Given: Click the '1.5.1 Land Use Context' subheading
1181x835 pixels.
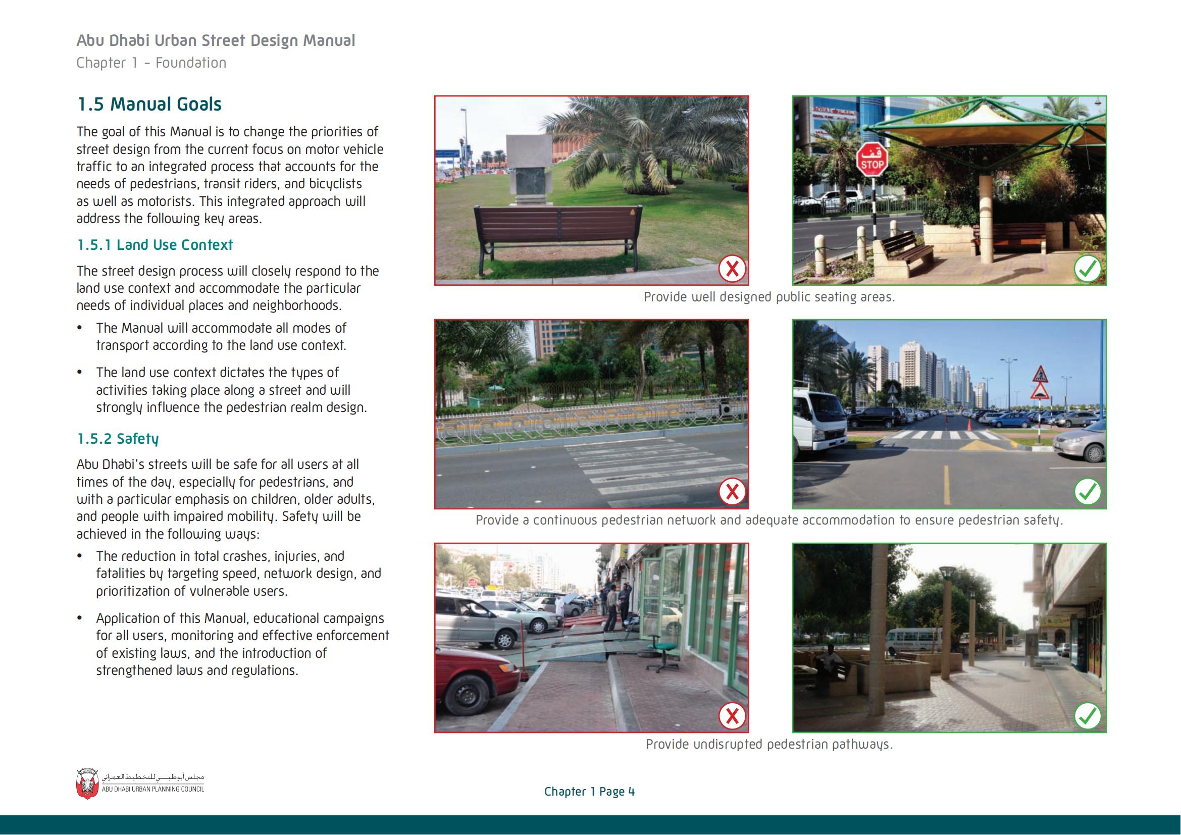Looking at the screenshot, I should click(155, 245).
